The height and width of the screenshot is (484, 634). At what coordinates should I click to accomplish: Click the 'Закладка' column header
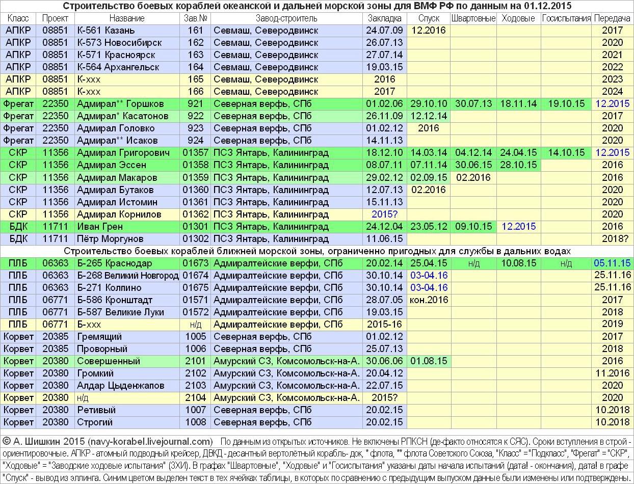pyautogui.click(x=384, y=18)
